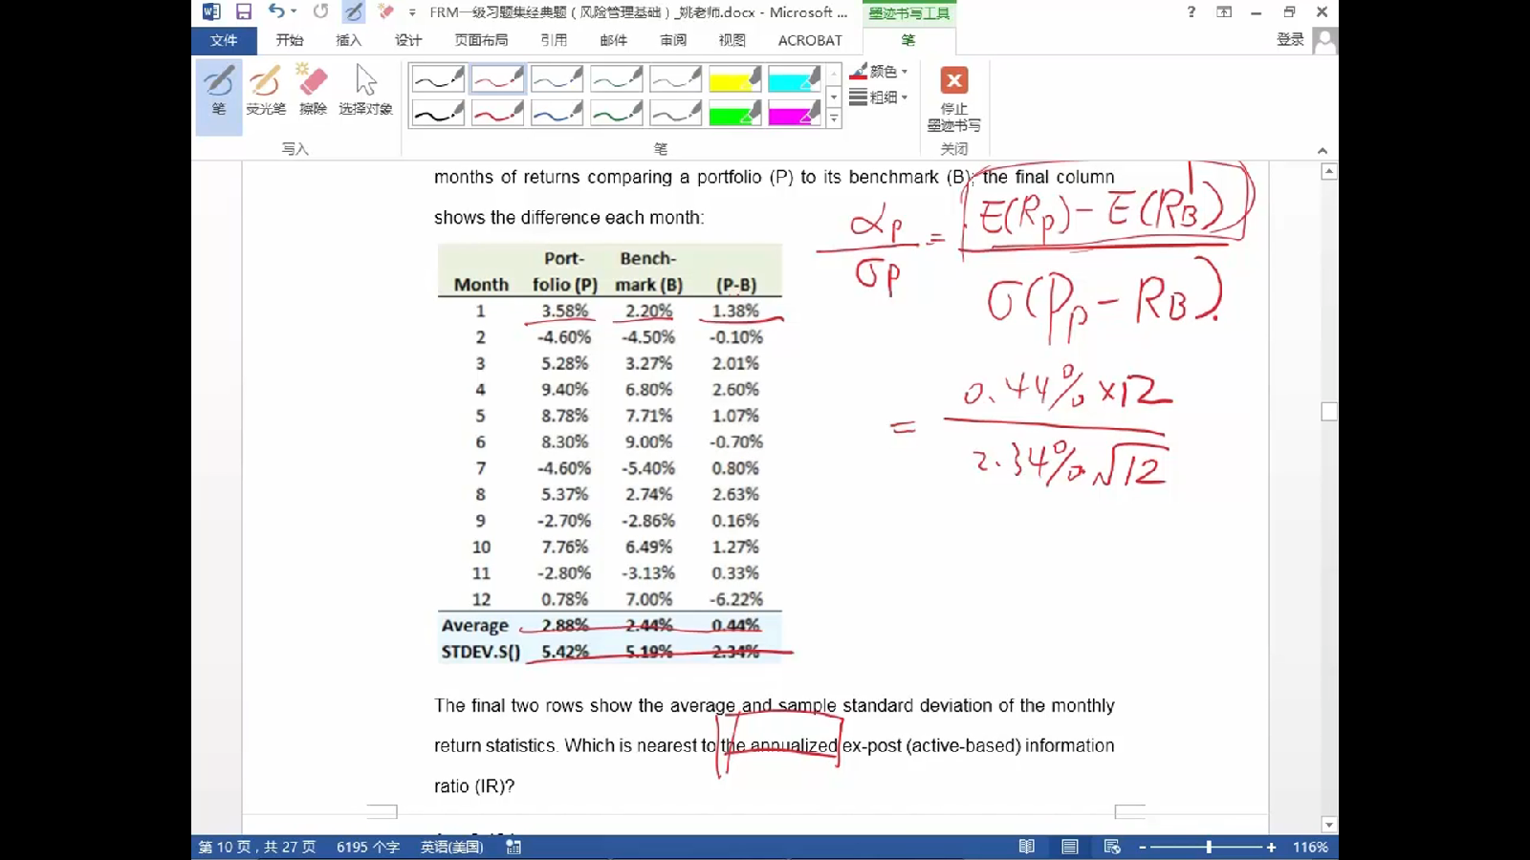This screenshot has width=1530, height=860.
Task: Click vertical scrollbar up arrow
Action: pos(1328,172)
